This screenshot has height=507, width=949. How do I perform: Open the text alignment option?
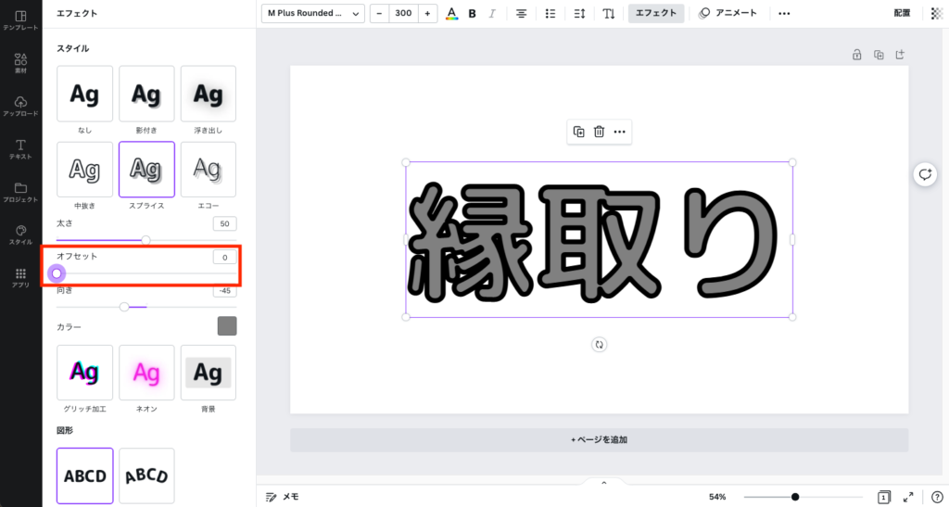(x=522, y=14)
